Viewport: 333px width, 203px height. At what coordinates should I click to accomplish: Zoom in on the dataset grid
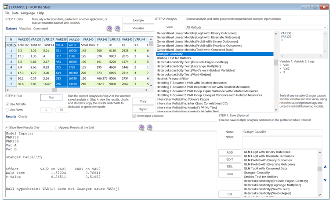(109, 28)
